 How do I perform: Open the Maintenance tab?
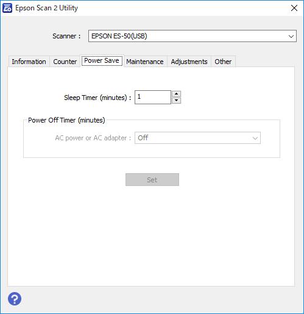145,62
